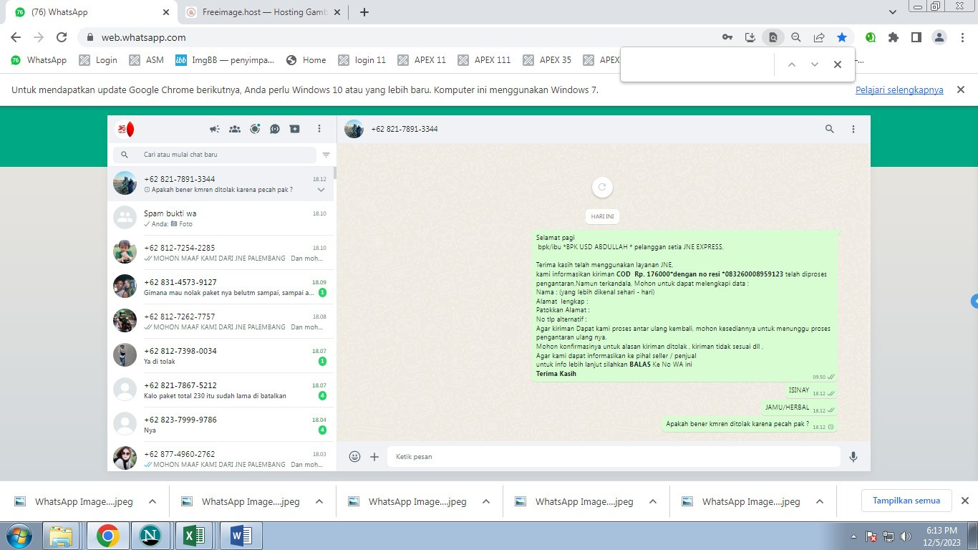Reload the current page

(x=62, y=37)
